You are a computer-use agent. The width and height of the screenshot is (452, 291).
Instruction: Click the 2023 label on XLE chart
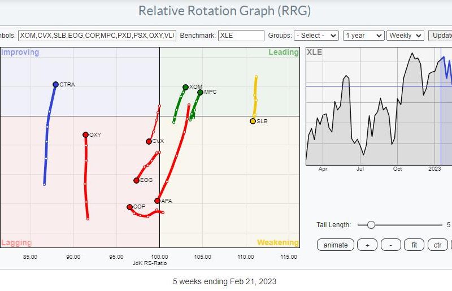434,169
